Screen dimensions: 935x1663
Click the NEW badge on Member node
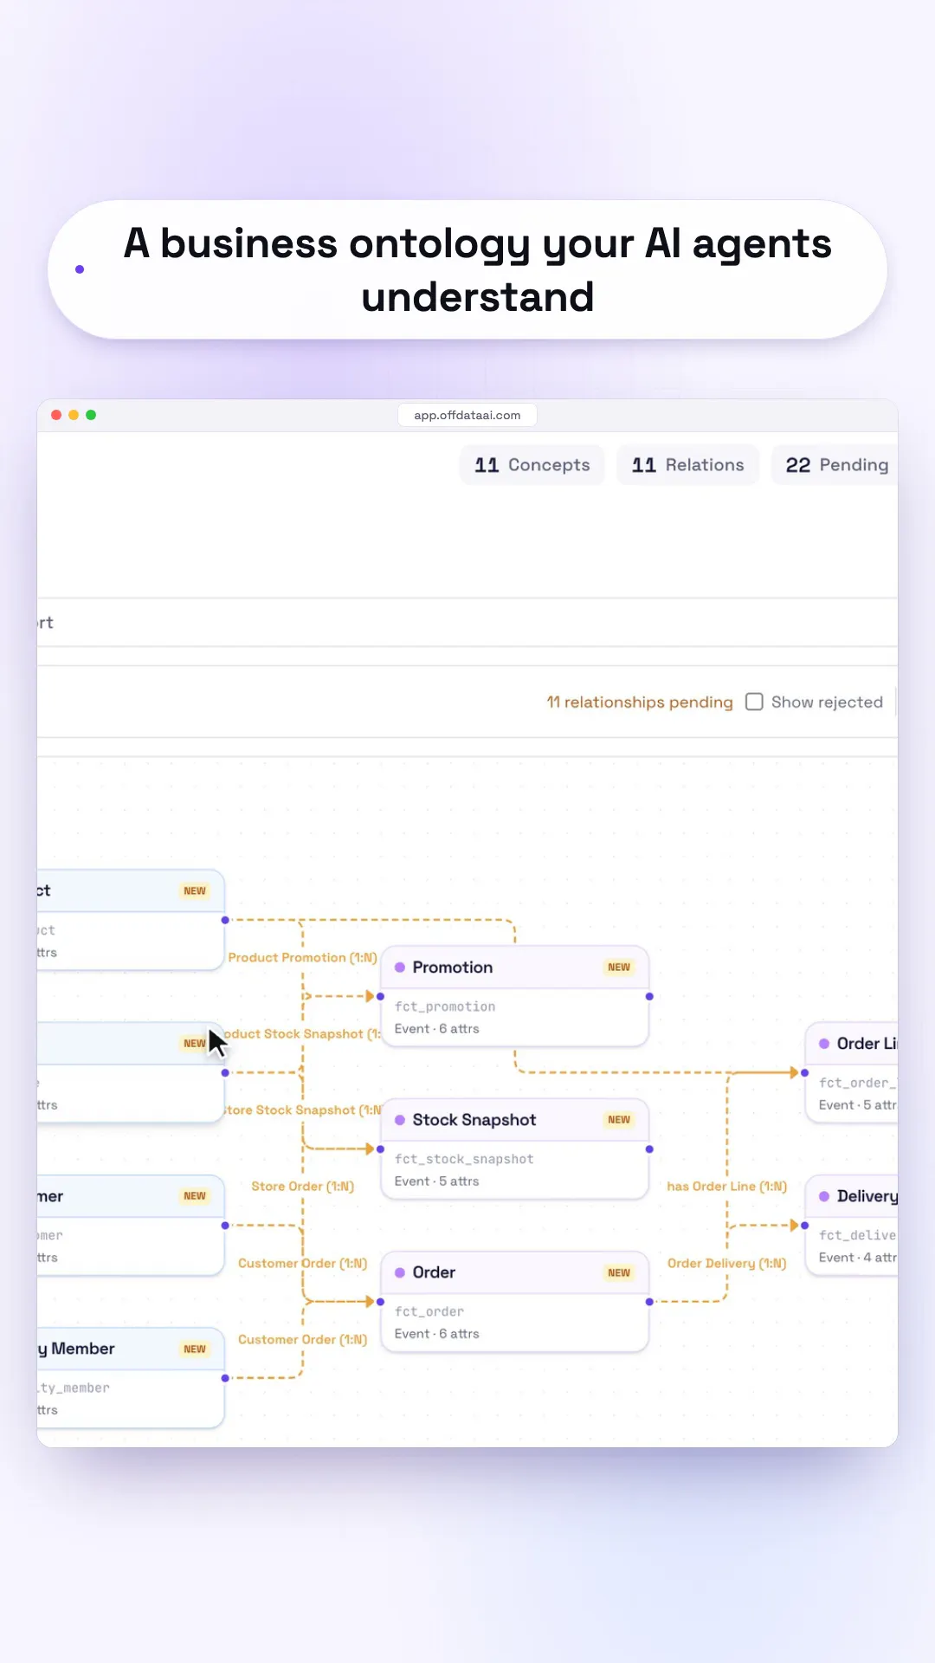click(195, 1349)
